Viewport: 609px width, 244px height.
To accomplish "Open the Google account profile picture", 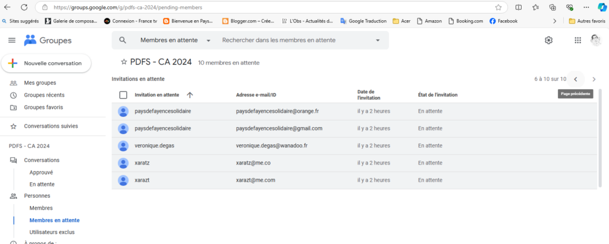I will pos(596,40).
